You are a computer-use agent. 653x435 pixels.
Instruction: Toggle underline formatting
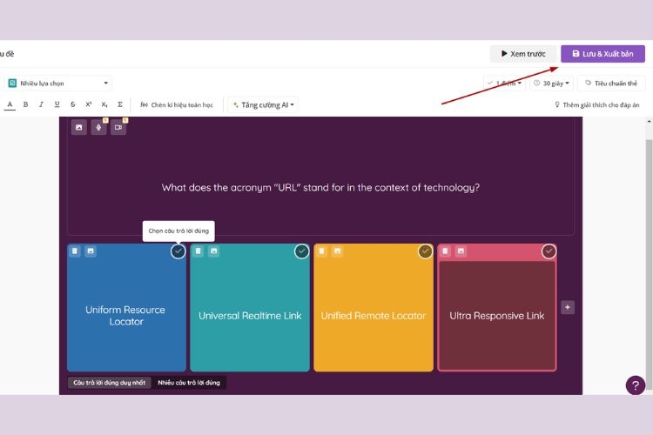(57, 104)
